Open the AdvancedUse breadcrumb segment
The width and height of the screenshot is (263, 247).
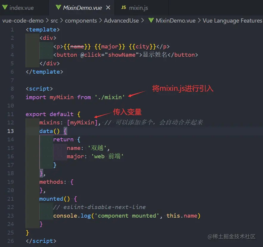(x=121, y=20)
